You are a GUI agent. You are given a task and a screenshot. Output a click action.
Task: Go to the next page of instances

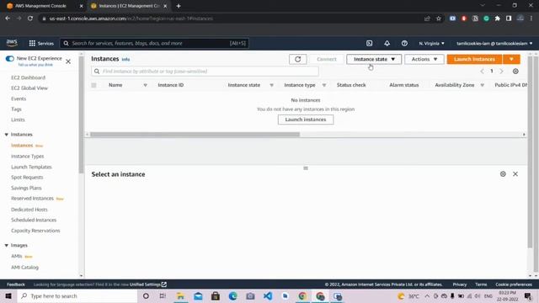[502, 71]
